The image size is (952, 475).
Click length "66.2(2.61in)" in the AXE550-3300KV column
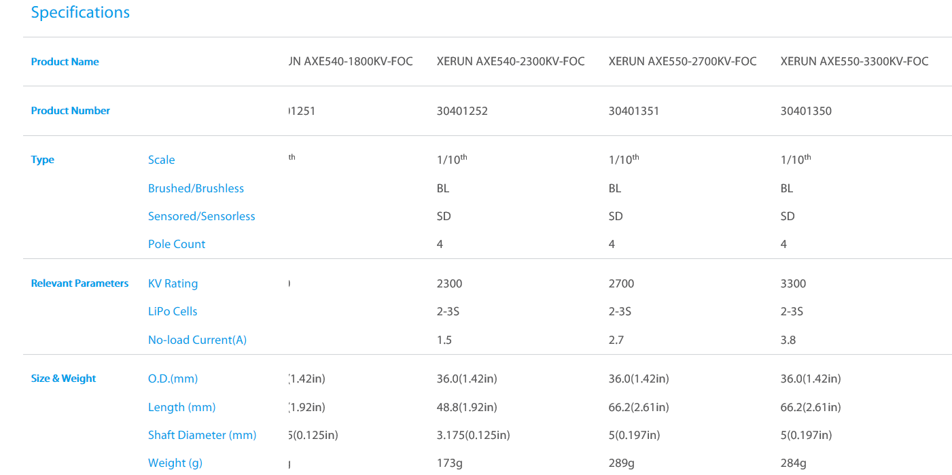pos(811,407)
